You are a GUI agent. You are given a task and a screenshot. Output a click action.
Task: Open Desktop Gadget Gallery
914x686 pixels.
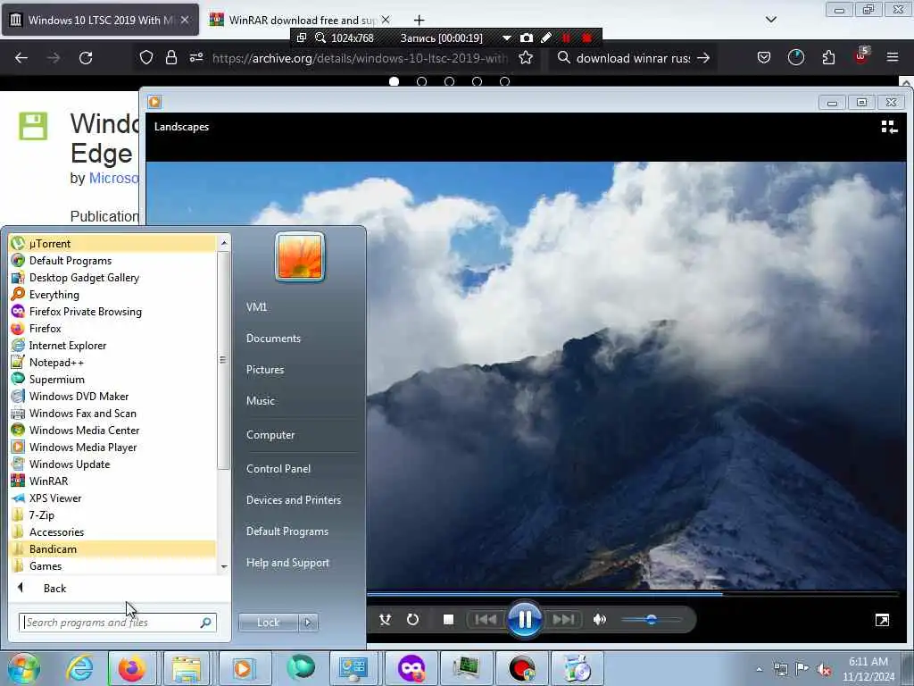tap(112, 277)
